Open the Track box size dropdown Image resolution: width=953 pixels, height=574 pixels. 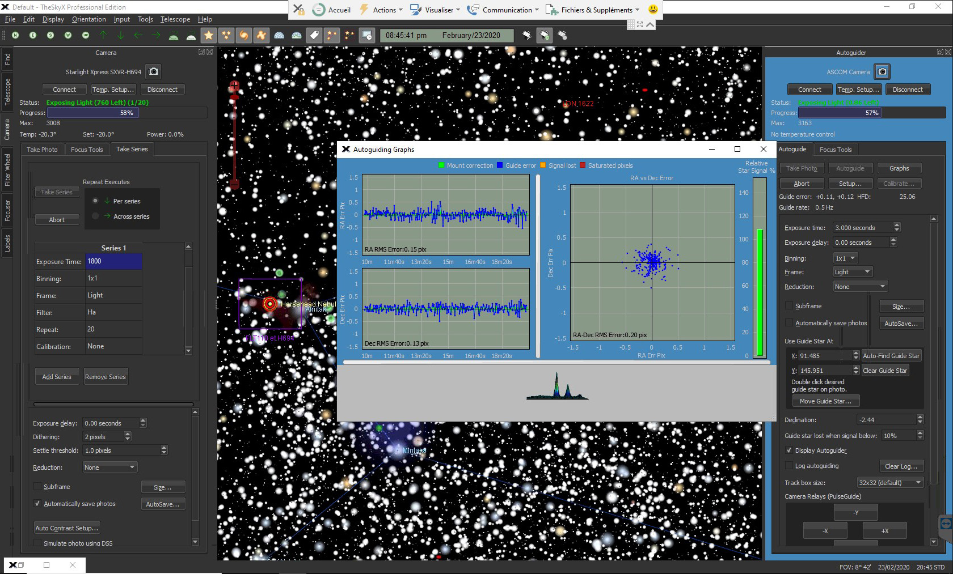coord(890,482)
